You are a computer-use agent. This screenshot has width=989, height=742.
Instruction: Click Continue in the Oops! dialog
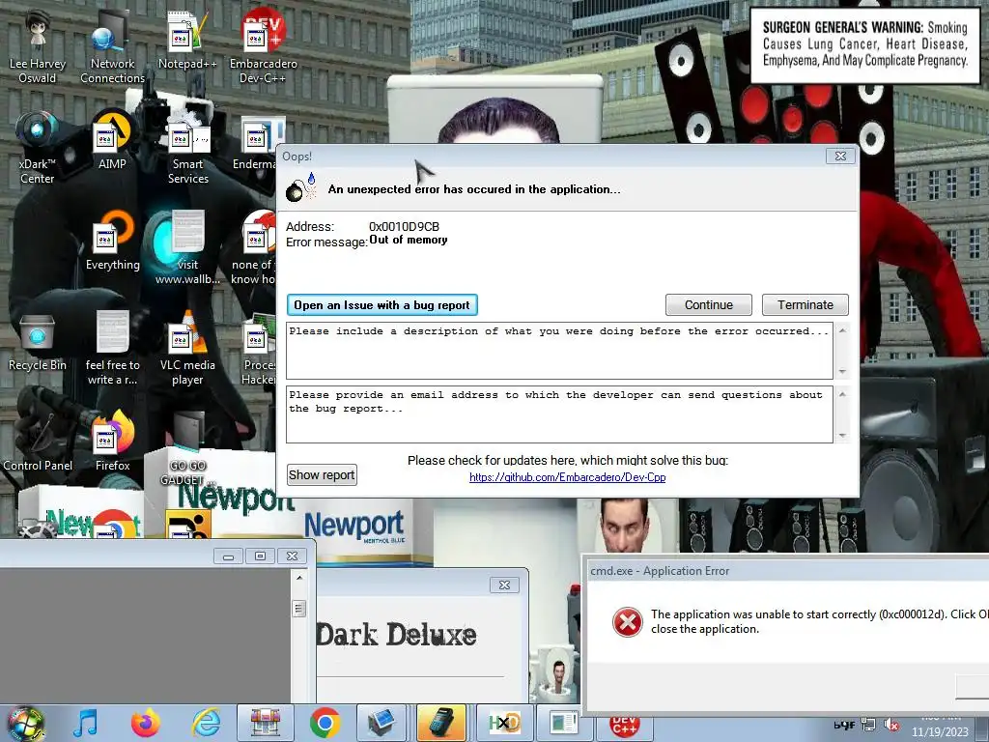coord(708,304)
